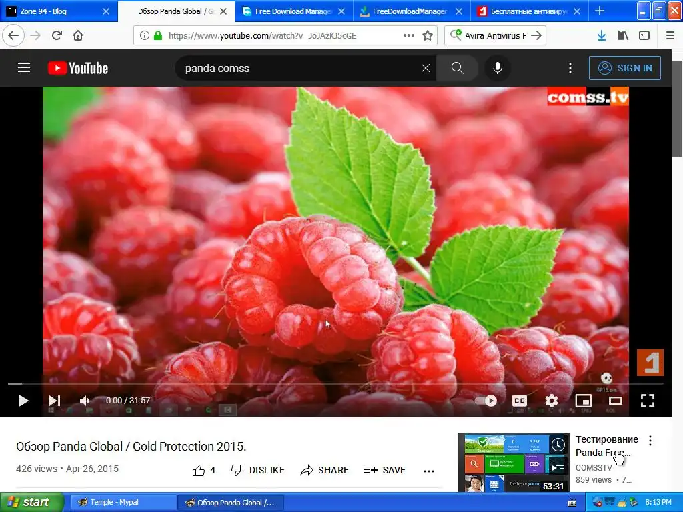
Task: Click the Avira Antivirus search box
Action: [x=495, y=36]
